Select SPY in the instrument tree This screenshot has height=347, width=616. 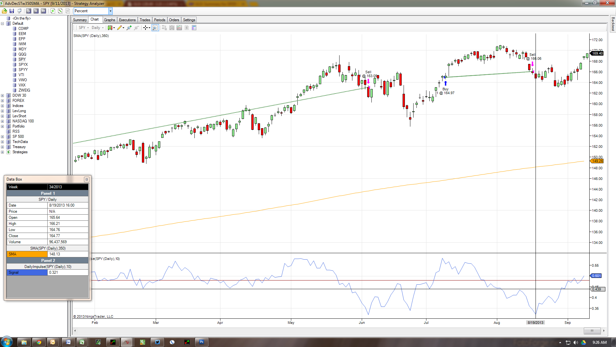click(22, 59)
